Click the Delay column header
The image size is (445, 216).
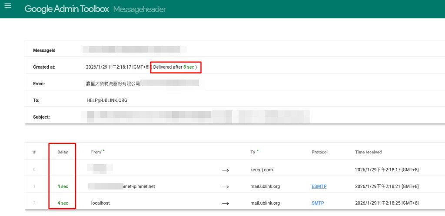point(63,152)
